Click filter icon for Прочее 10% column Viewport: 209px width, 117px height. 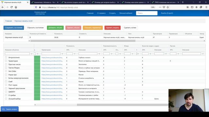178,54
